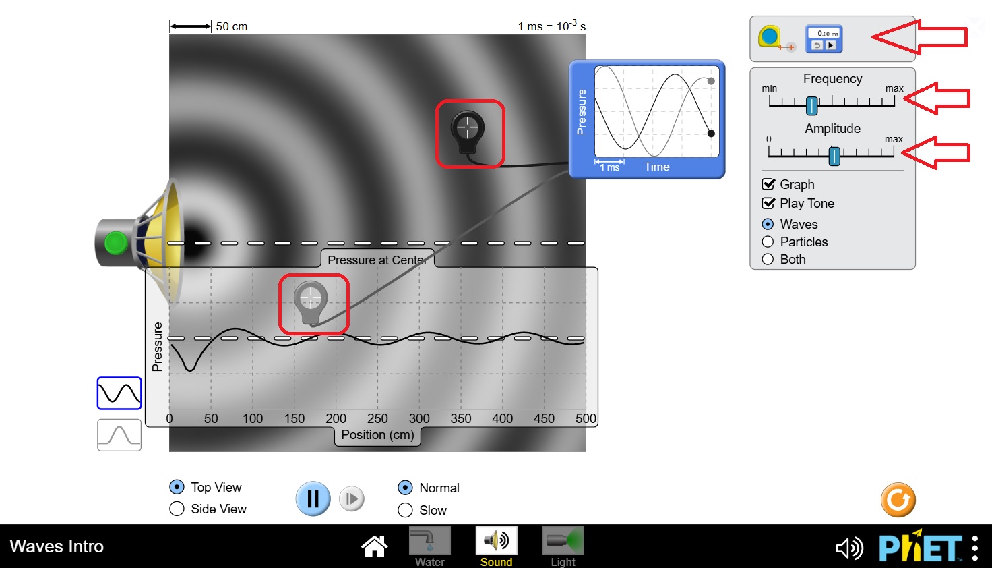The width and height of the screenshot is (992, 568).
Task: Uncheck the Graph checkbox
Action: [x=768, y=184]
